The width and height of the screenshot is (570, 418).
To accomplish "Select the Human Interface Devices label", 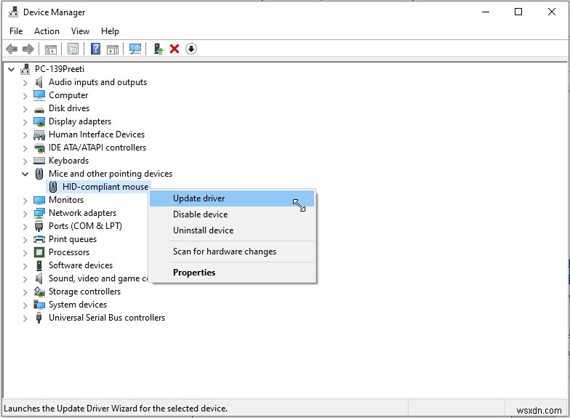I will (x=97, y=134).
